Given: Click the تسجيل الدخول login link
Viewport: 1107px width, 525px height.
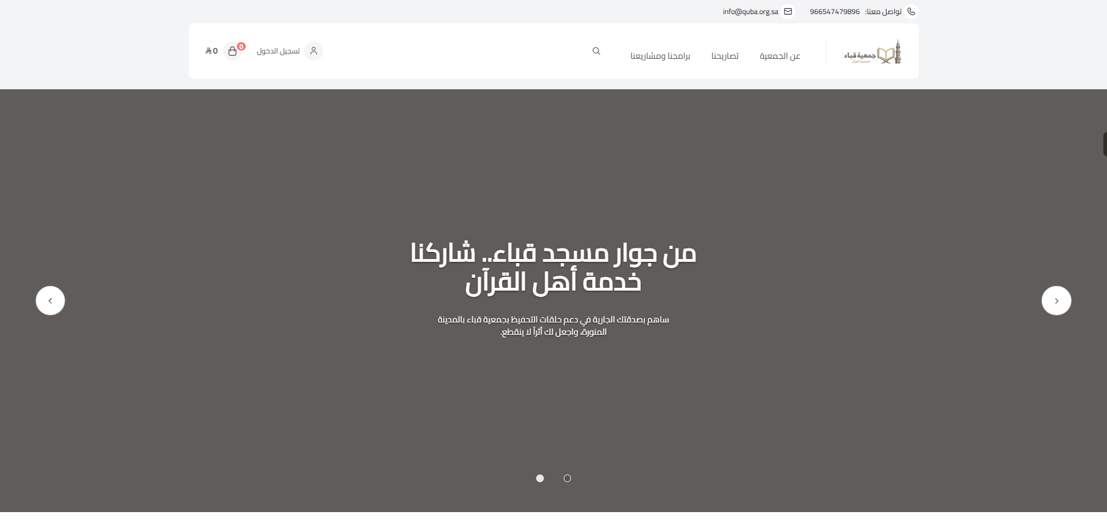Looking at the screenshot, I should pos(278,51).
